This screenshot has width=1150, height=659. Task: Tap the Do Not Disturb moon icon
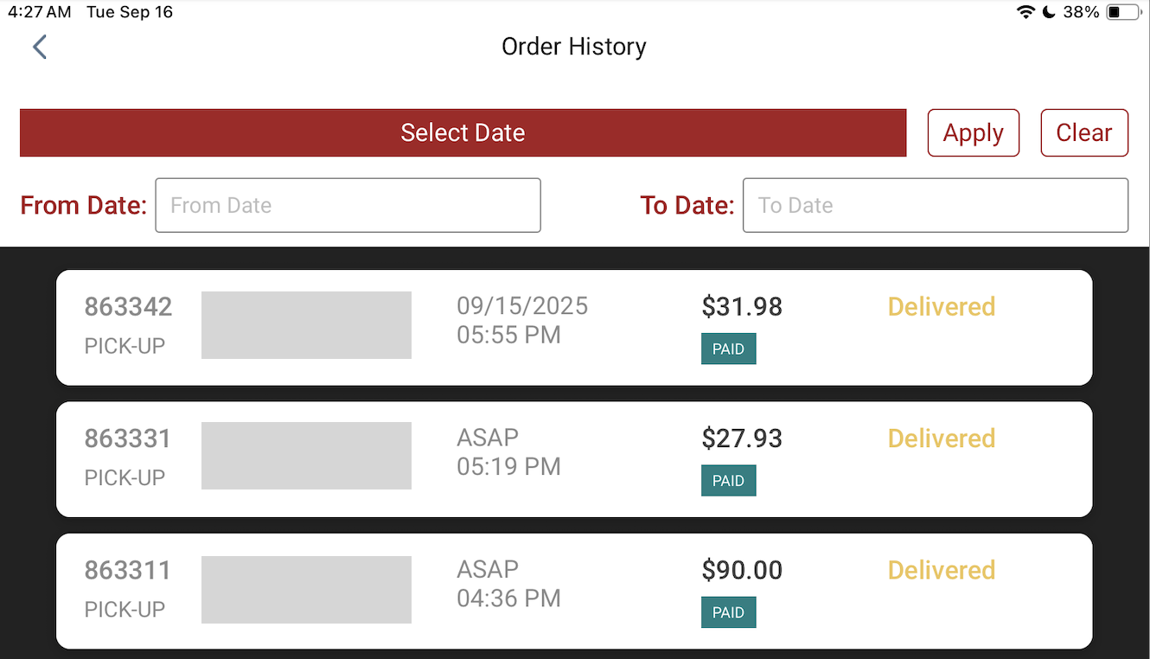click(x=1049, y=12)
